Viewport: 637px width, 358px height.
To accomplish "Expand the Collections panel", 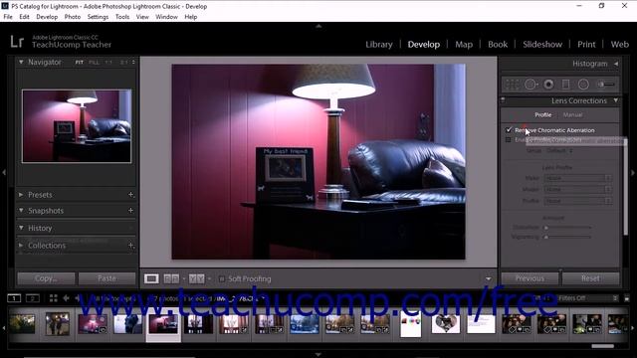I will point(21,246).
